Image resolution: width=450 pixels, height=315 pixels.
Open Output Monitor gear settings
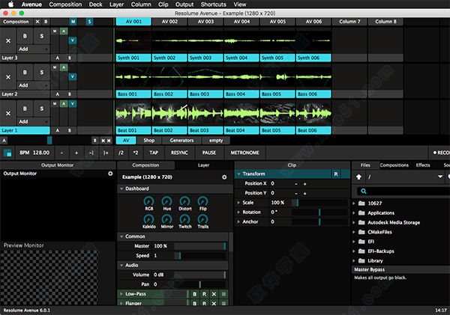point(110,174)
